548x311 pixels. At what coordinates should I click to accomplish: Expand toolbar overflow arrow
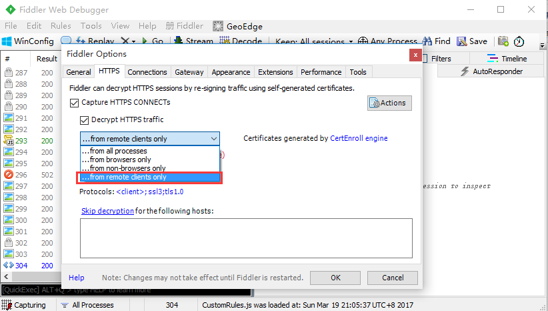(x=542, y=45)
